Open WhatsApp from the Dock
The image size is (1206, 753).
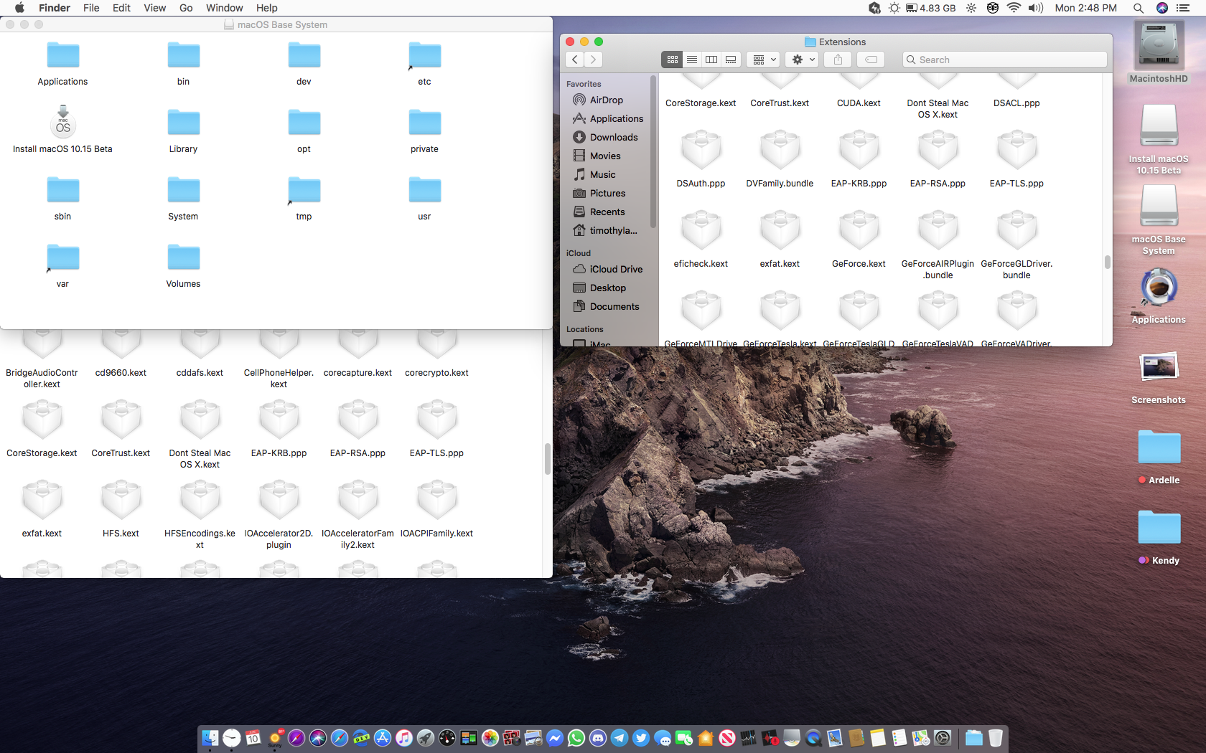[x=576, y=738]
